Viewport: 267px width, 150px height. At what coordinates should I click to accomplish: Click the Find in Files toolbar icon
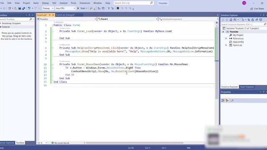91,8
